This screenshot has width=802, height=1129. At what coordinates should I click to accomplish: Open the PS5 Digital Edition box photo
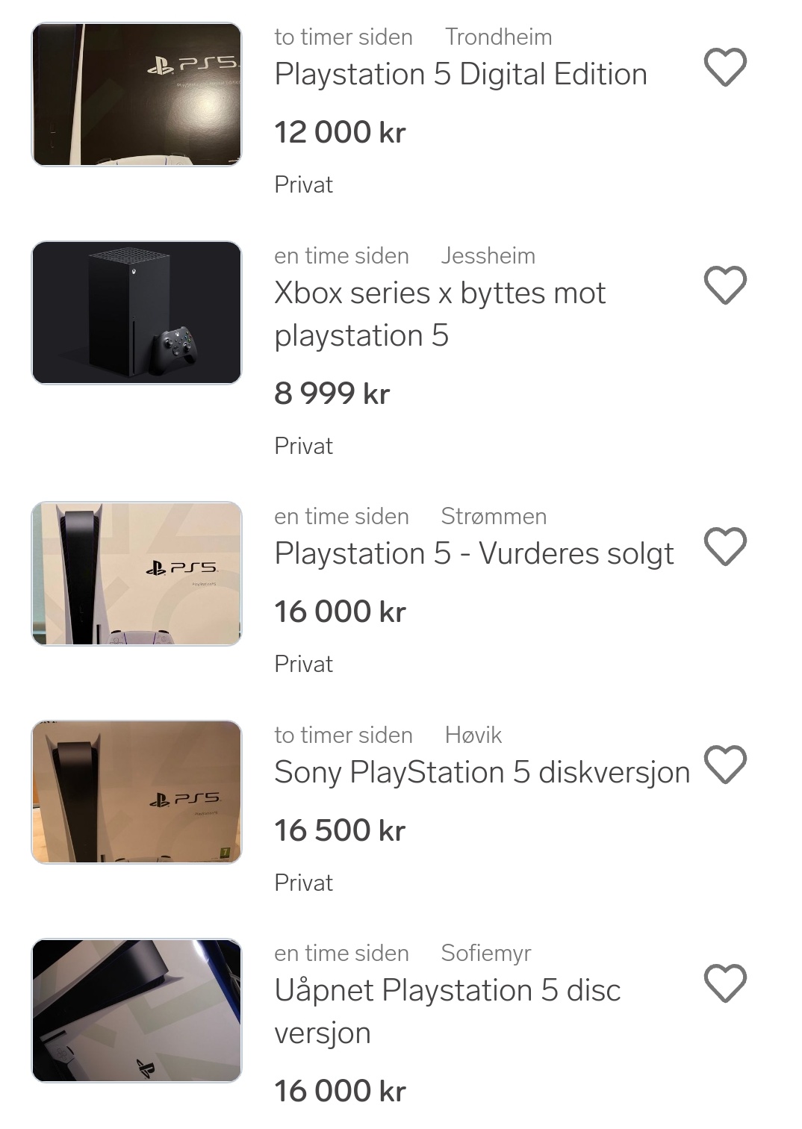[x=137, y=95]
